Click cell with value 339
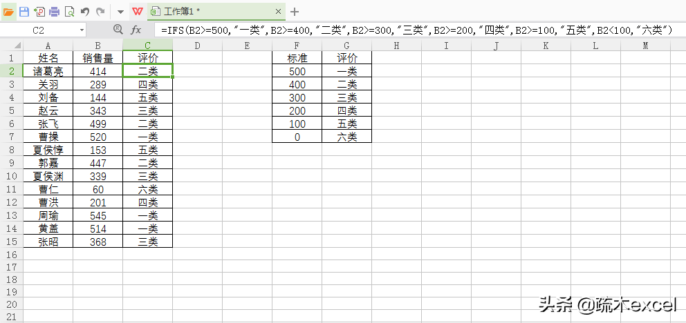 point(98,176)
